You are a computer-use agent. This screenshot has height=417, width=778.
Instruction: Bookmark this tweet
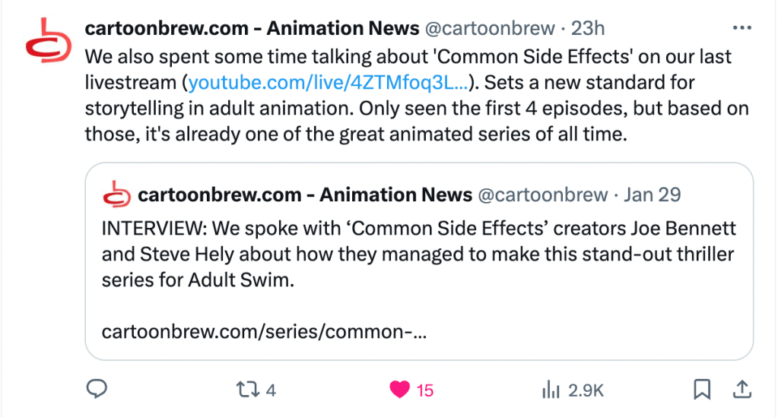point(702,390)
